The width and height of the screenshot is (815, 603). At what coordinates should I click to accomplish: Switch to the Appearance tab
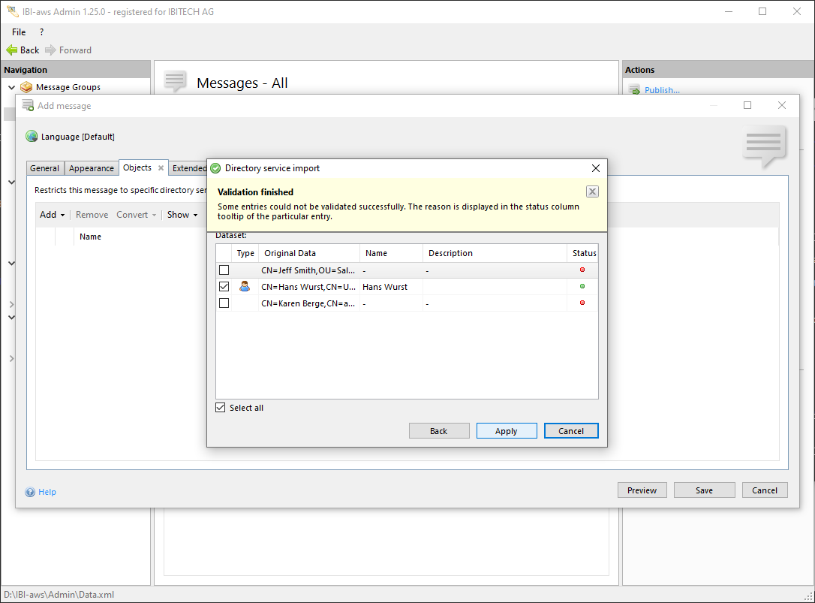point(92,168)
